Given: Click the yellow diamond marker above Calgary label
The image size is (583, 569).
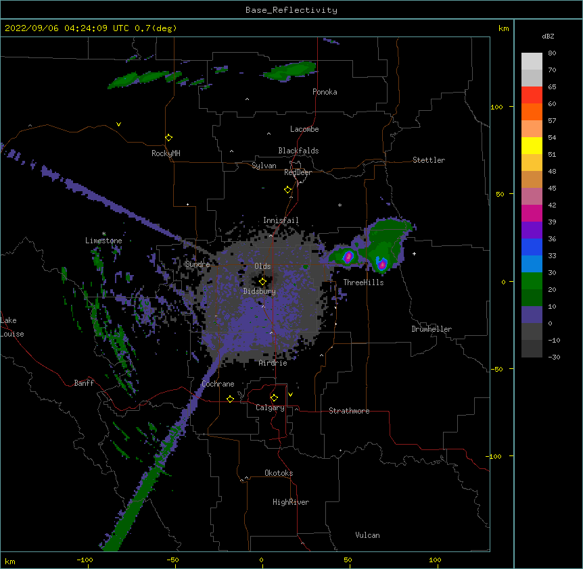Looking at the screenshot, I should click(x=274, y=398).
